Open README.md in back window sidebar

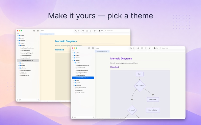pyautogui.click(x=28, y=73)
